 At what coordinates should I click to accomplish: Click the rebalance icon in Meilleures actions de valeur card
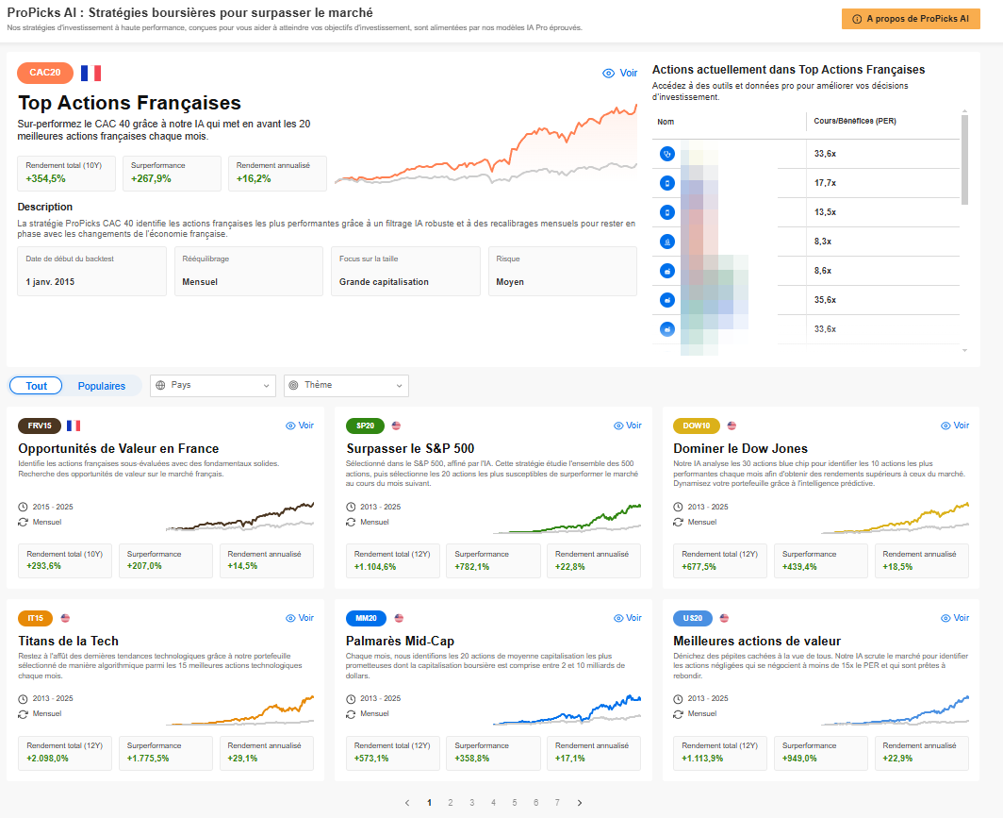[x=678, y=714]
